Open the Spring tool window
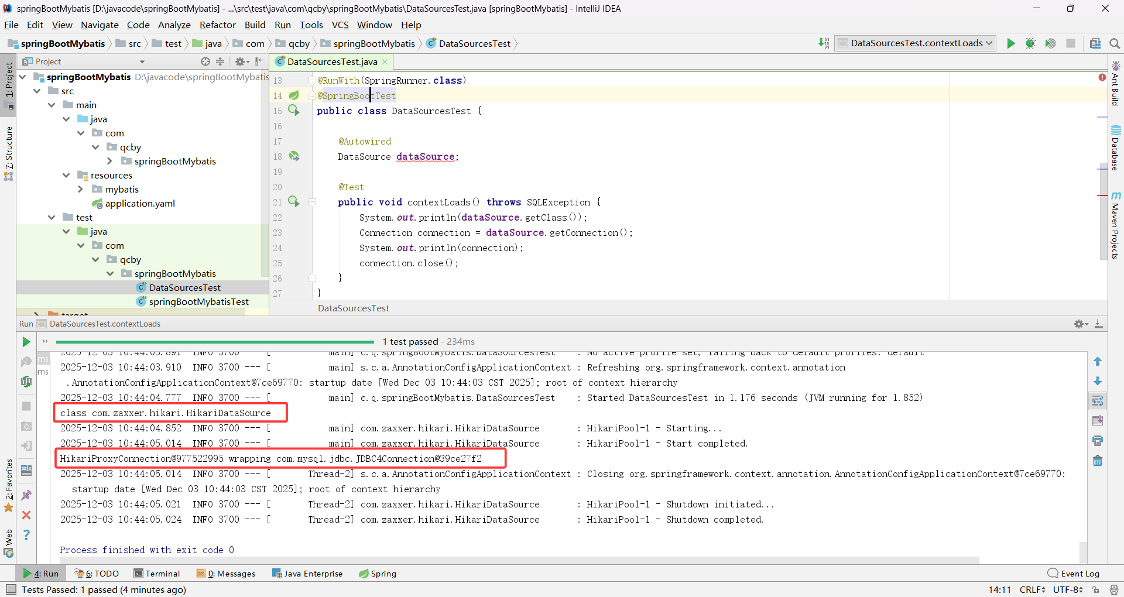Screen dimensions: 1124x597 tap(378, 574)
